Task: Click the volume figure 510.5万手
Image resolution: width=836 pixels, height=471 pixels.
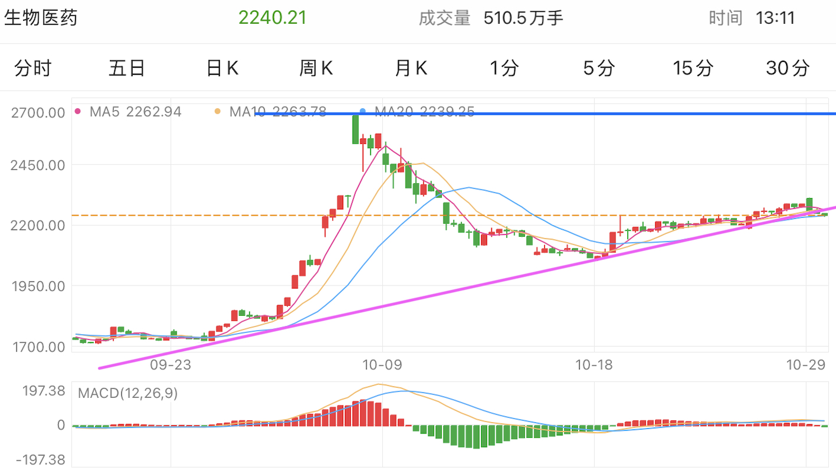Action: point(523,18)
